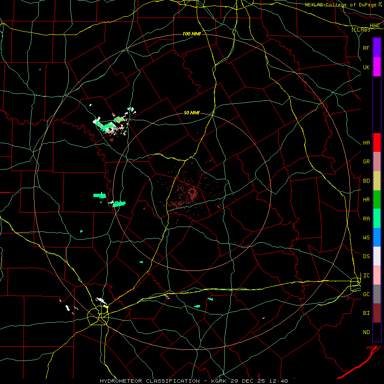Click the HR green legend swatch
The height and width of the screenshot is (384, 384).
[377, 200]
